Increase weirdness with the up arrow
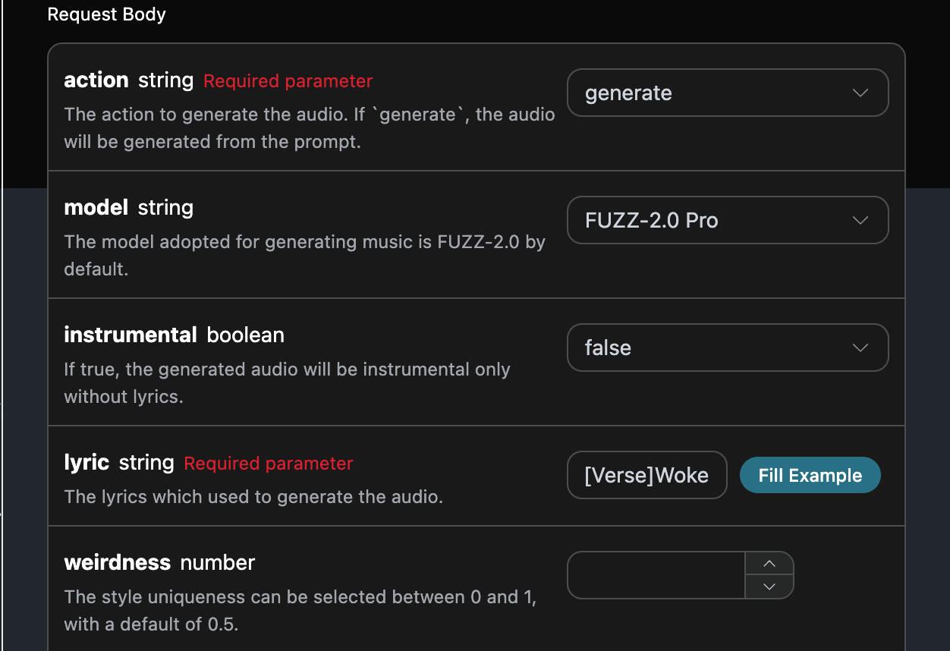The image size is (950, 651). 769,563
